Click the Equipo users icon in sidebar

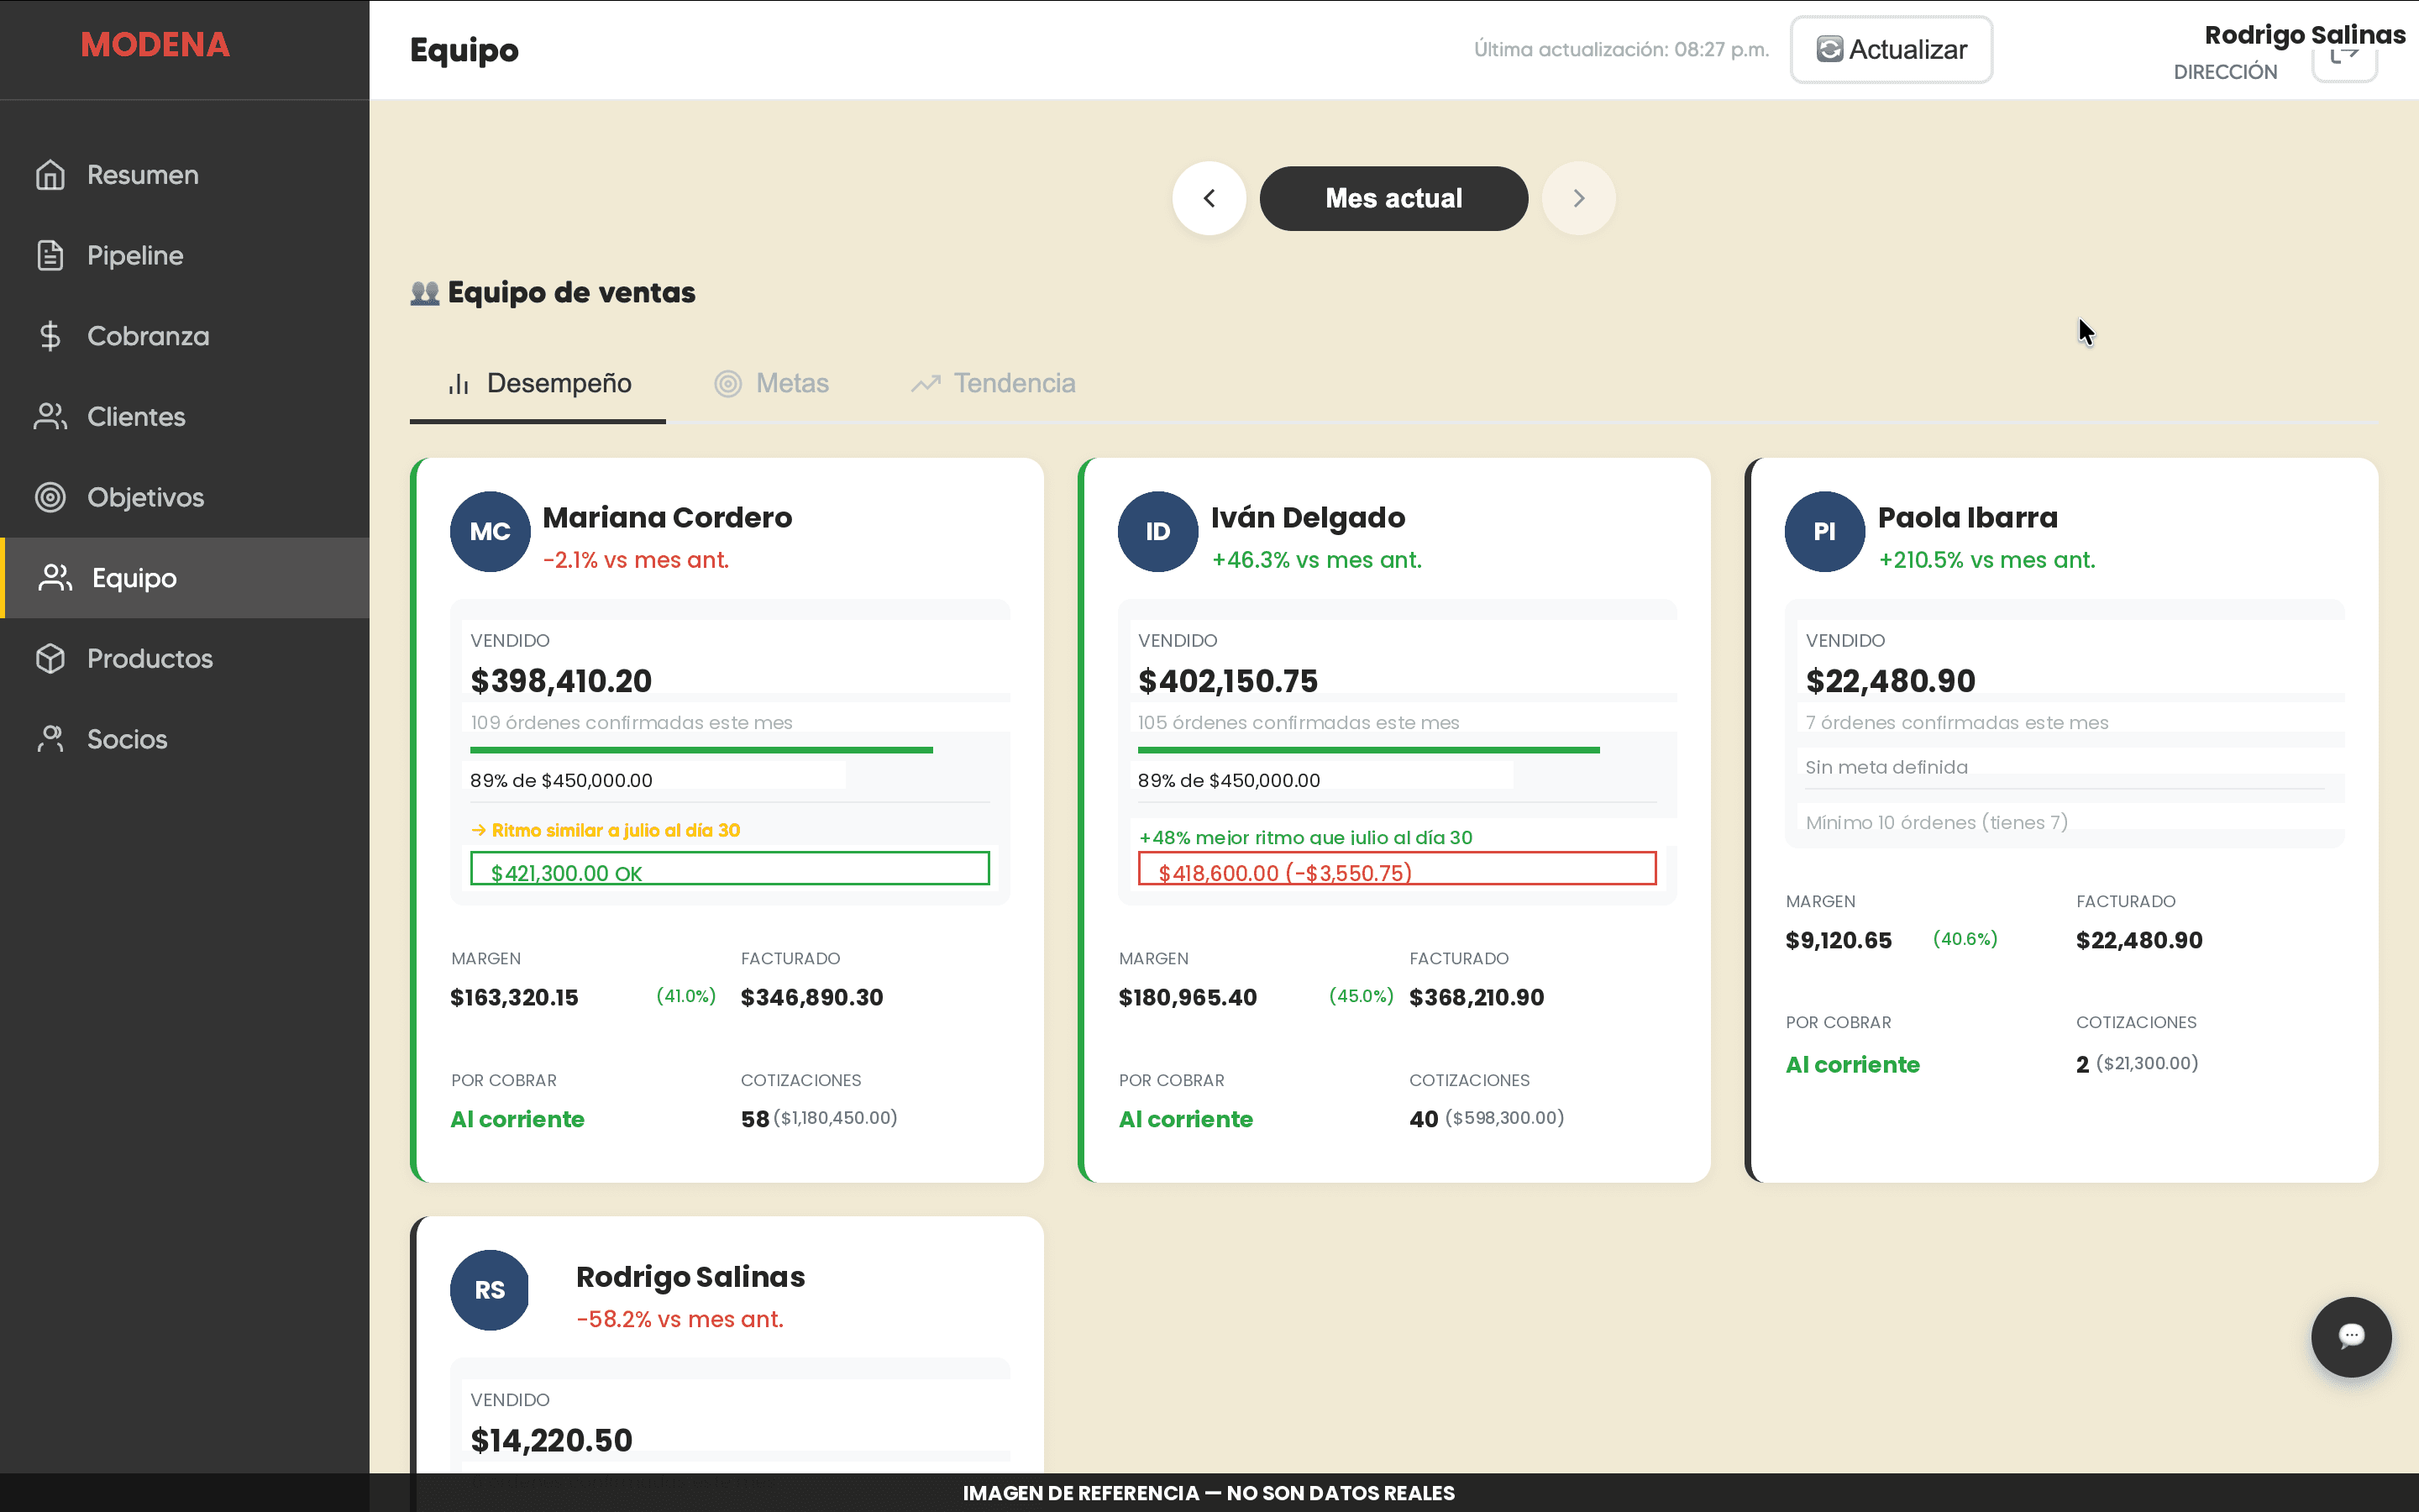pyautogui.click(x=55, y=578)
